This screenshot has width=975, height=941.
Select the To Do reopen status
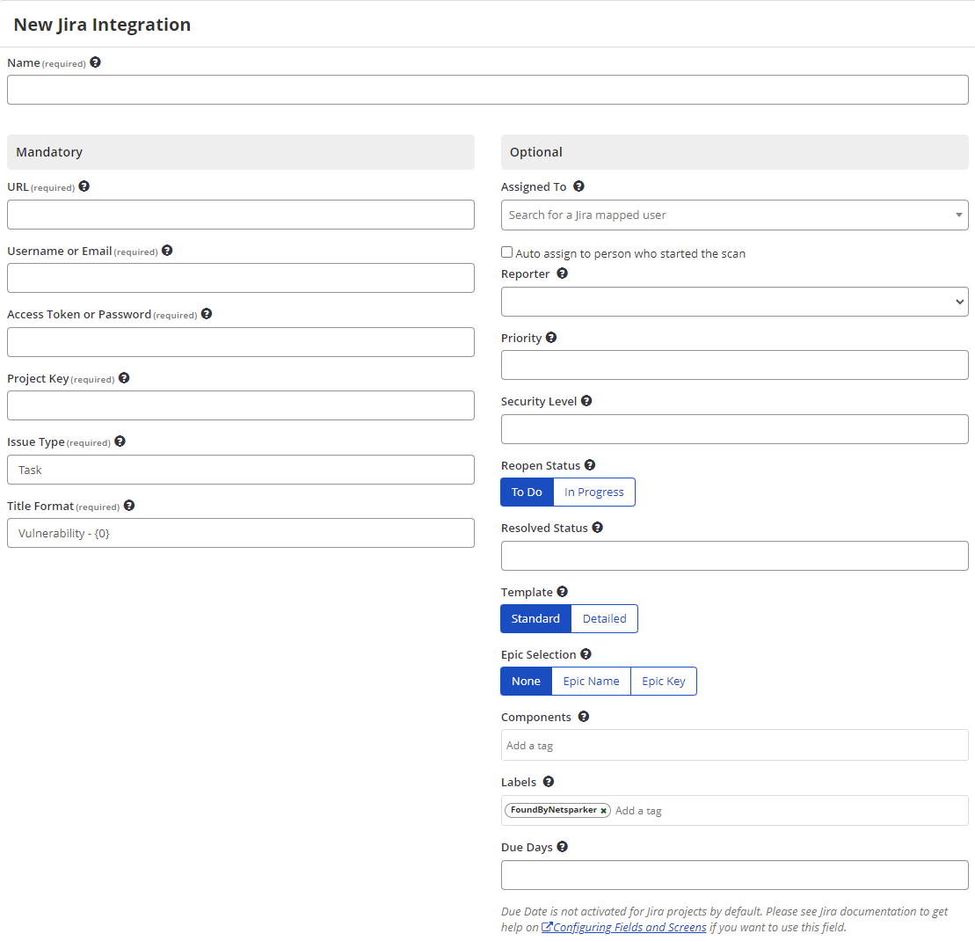point(527,492)
